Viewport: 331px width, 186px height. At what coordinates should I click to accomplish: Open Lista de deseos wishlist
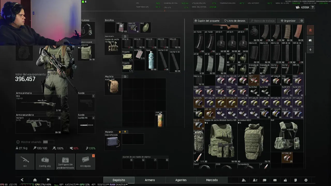click(235, 21)
